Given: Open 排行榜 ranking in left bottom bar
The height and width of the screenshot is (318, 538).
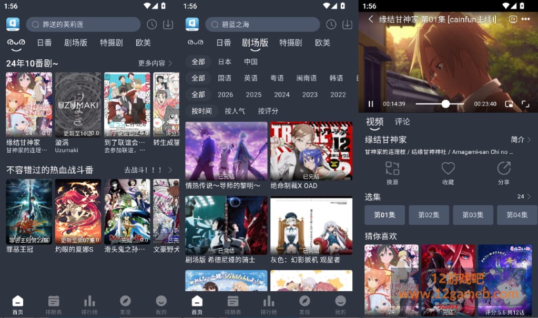Looking at the screenshot, I should tap(89, 305).
